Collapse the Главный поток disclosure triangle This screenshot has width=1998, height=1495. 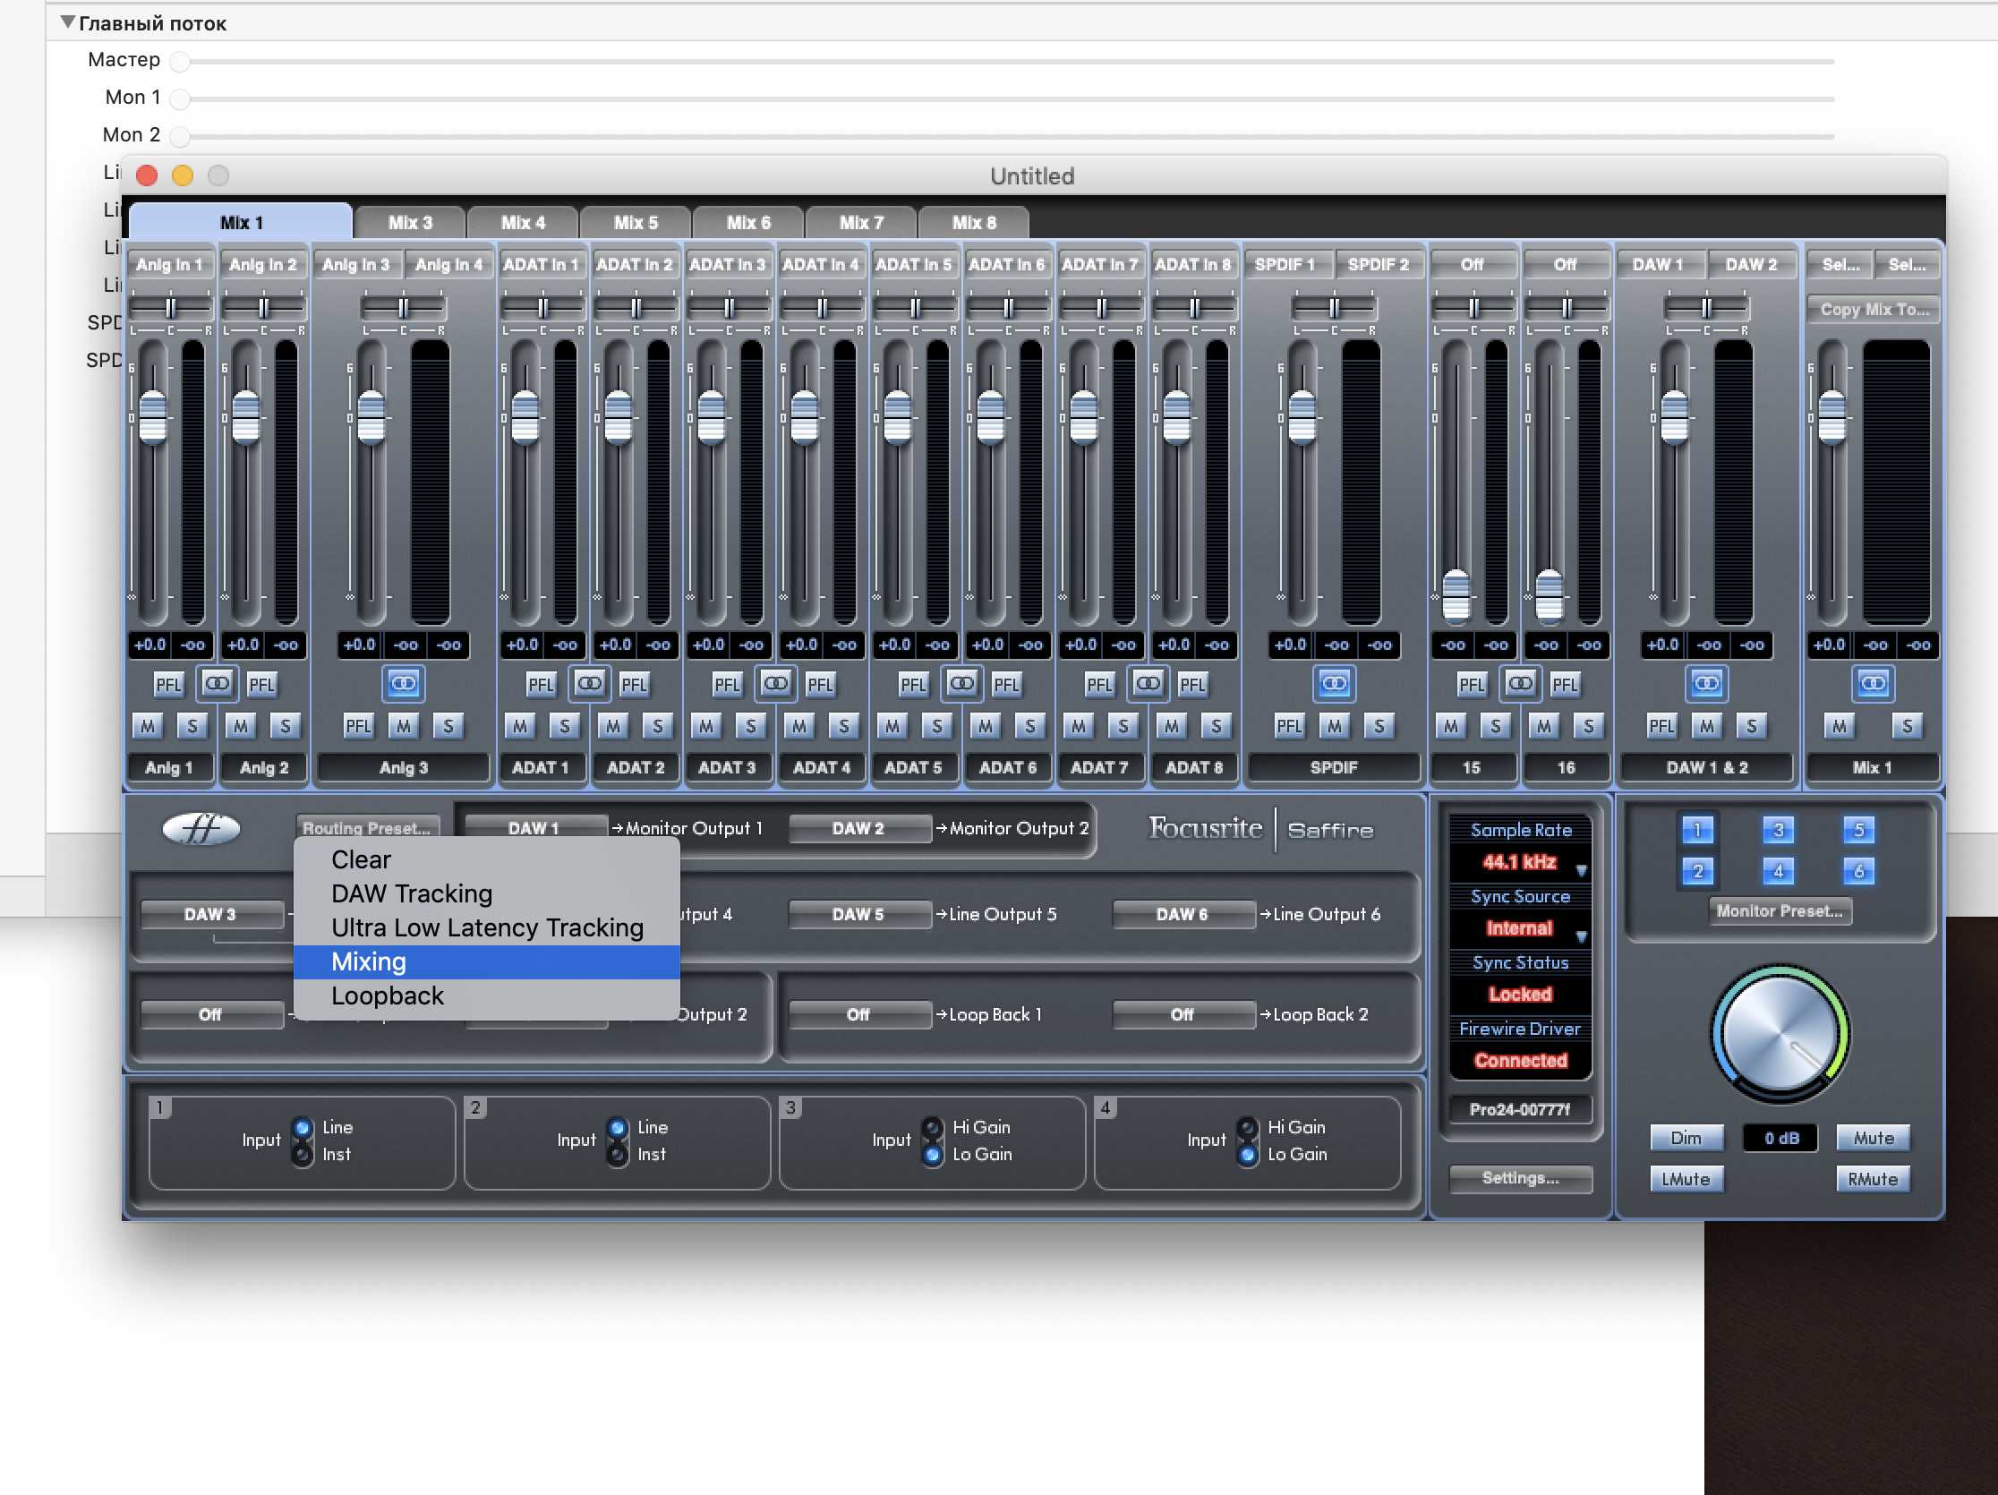[67, 21]
